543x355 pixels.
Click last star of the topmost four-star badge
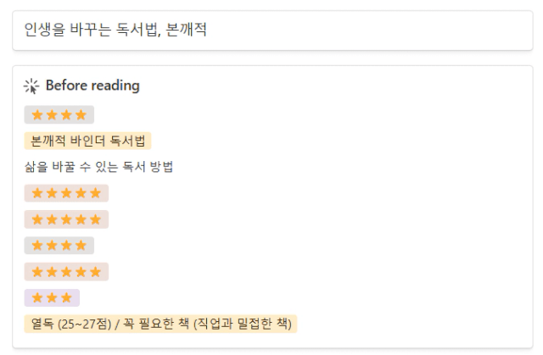81,114
